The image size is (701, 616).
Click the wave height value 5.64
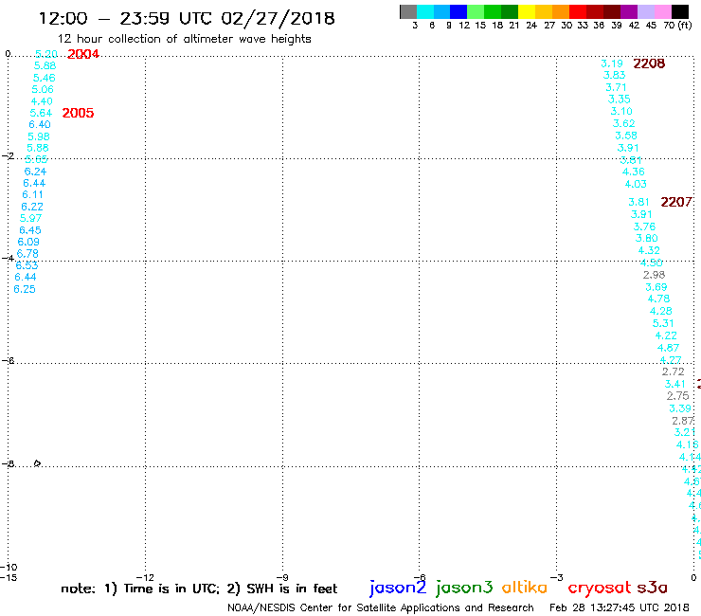coord(41,113)
